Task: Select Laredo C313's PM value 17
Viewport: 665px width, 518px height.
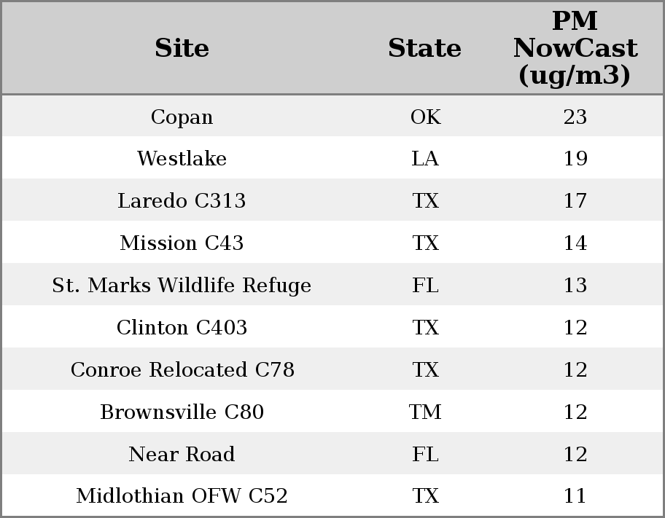Action: coord(575,201)
